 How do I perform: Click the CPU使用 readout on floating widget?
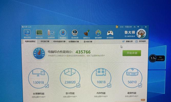coord(160,58)
